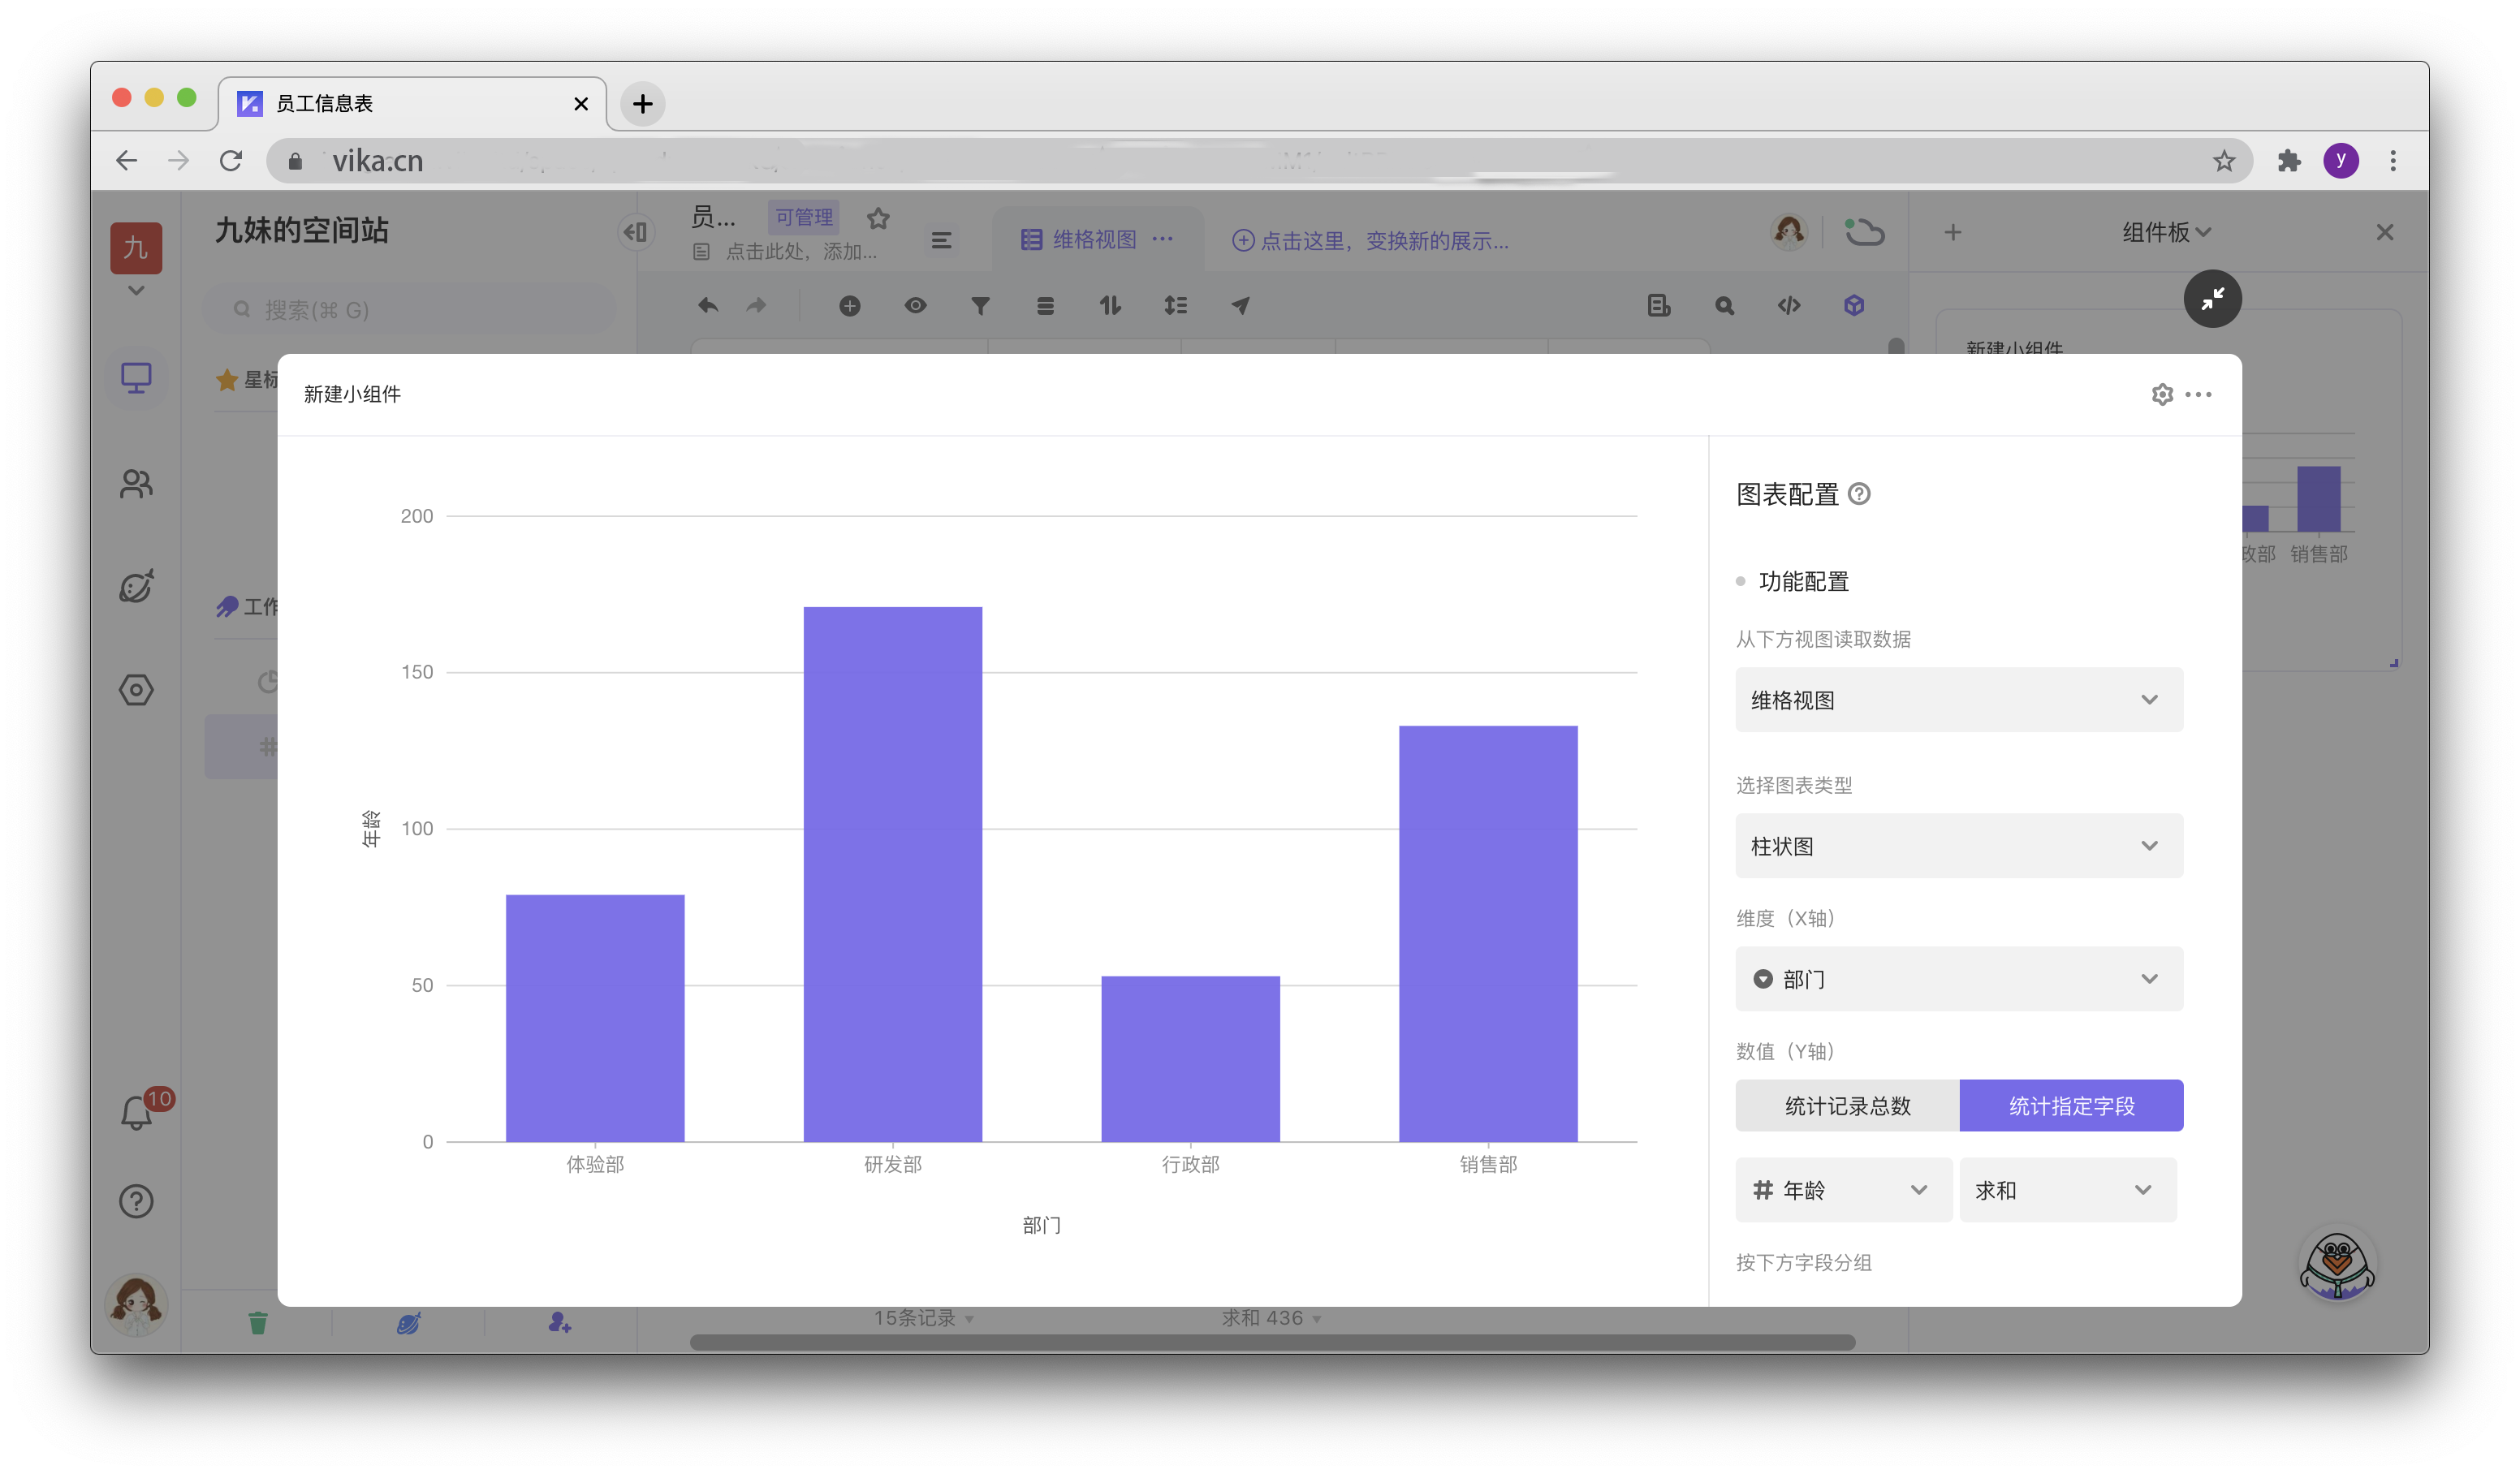Click the widget settings gear icon
2520x1474 pixels.
(x=2161, y=394)
